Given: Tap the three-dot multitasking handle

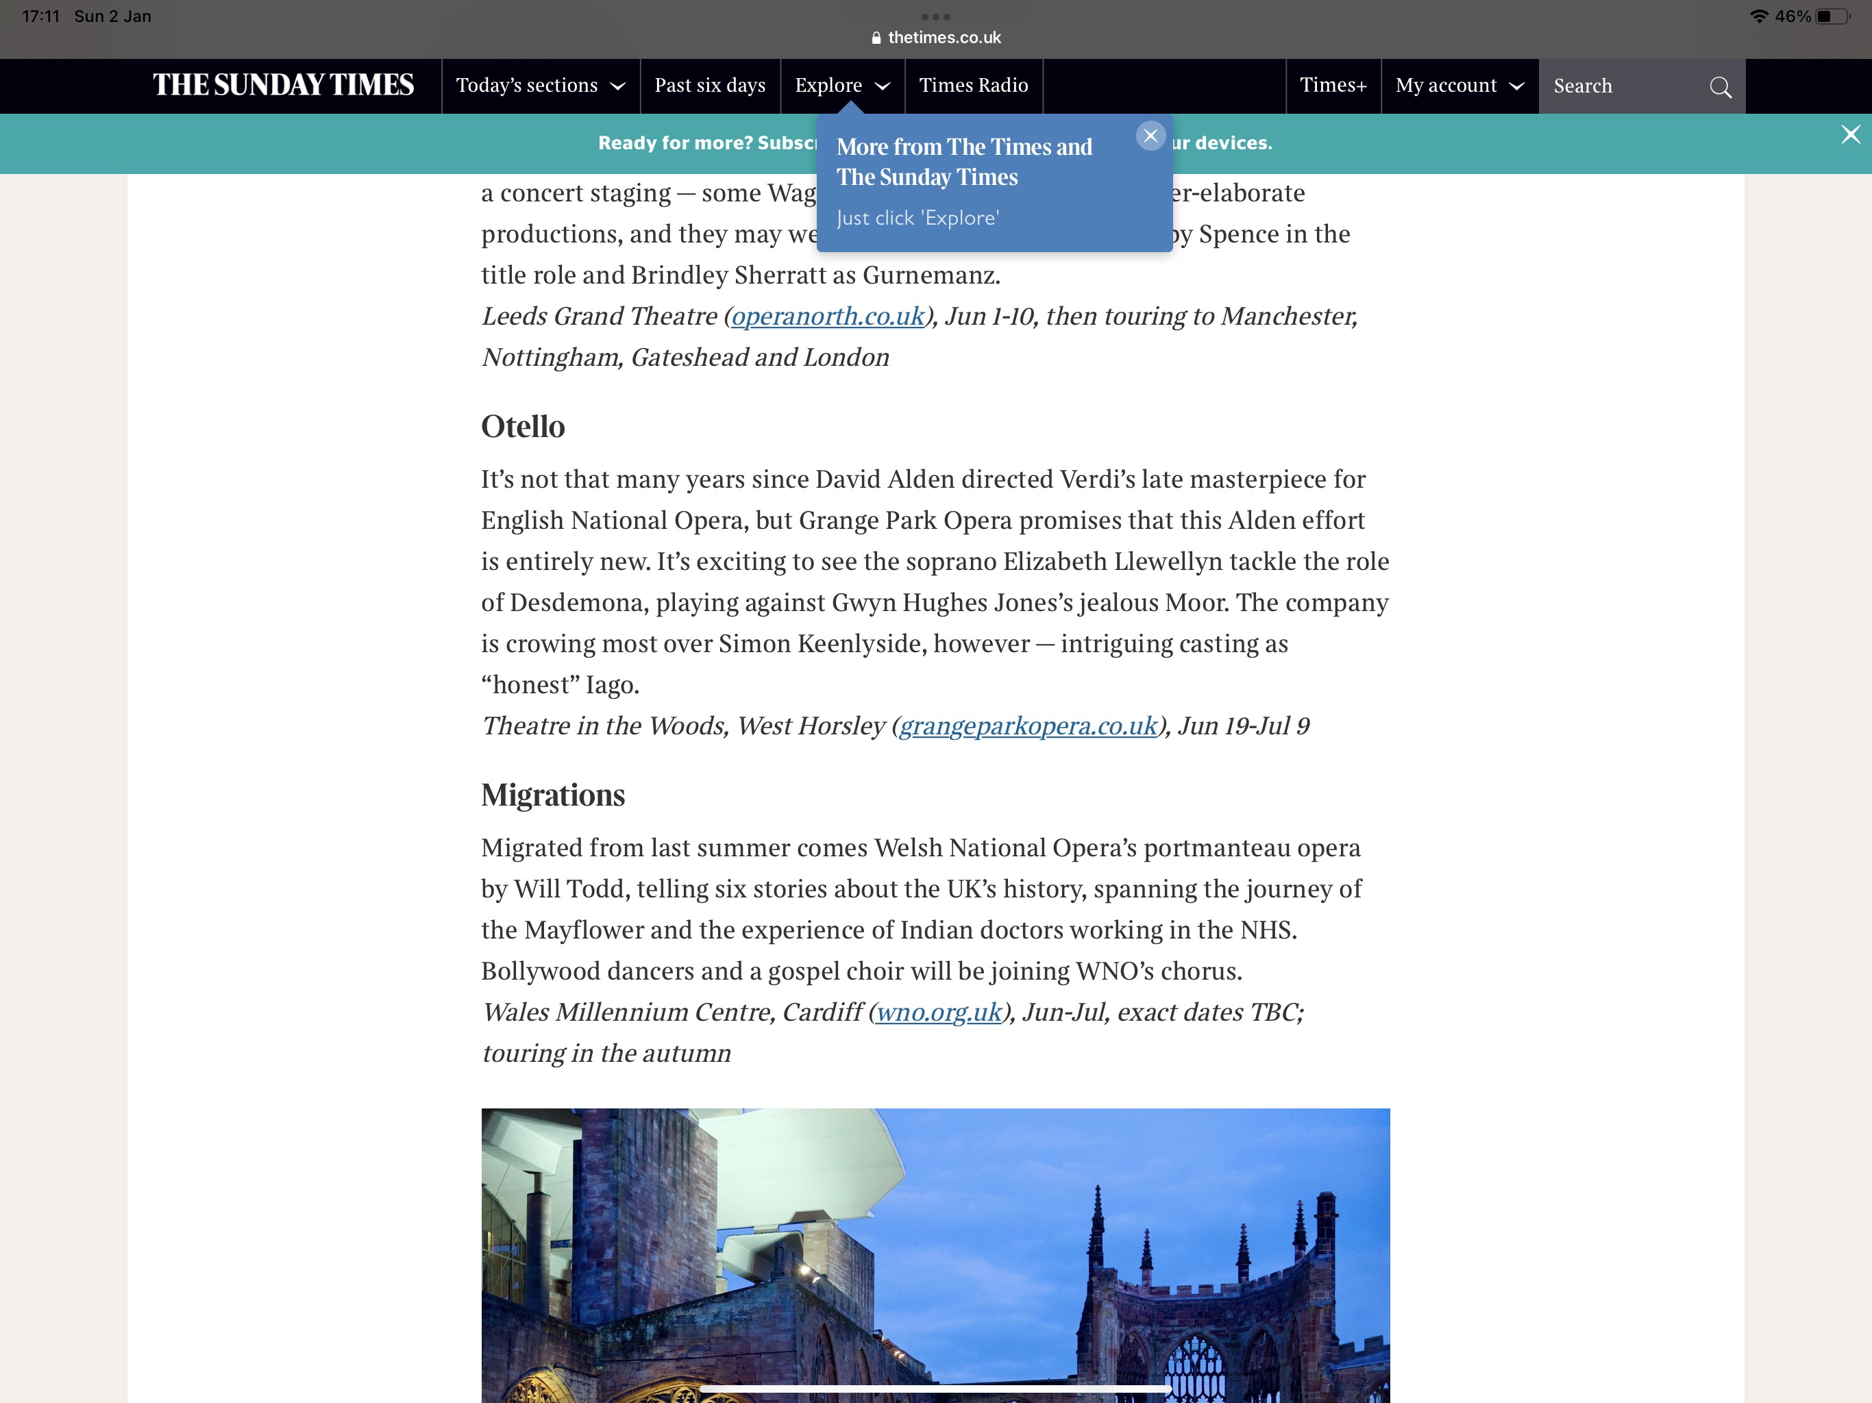Looking at the screenshot, I should pyautogui.click(x=935, y=17).
